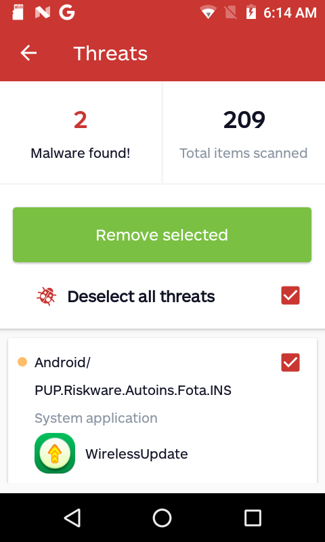This screenshot has width=325, height=542.
Task: Tap the N notification icon
Action: click(x=43, y=13)
